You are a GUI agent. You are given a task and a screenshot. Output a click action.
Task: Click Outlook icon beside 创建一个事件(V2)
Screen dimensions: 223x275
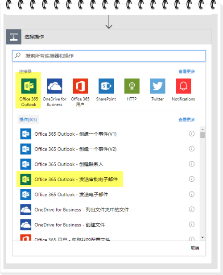(26, 149)
